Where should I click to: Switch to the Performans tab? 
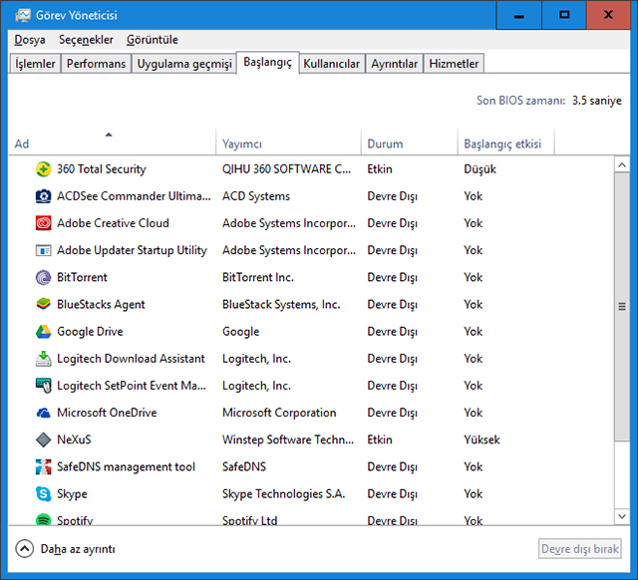pos(96,64)
